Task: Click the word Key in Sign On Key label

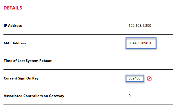Action: pos(35,78)
